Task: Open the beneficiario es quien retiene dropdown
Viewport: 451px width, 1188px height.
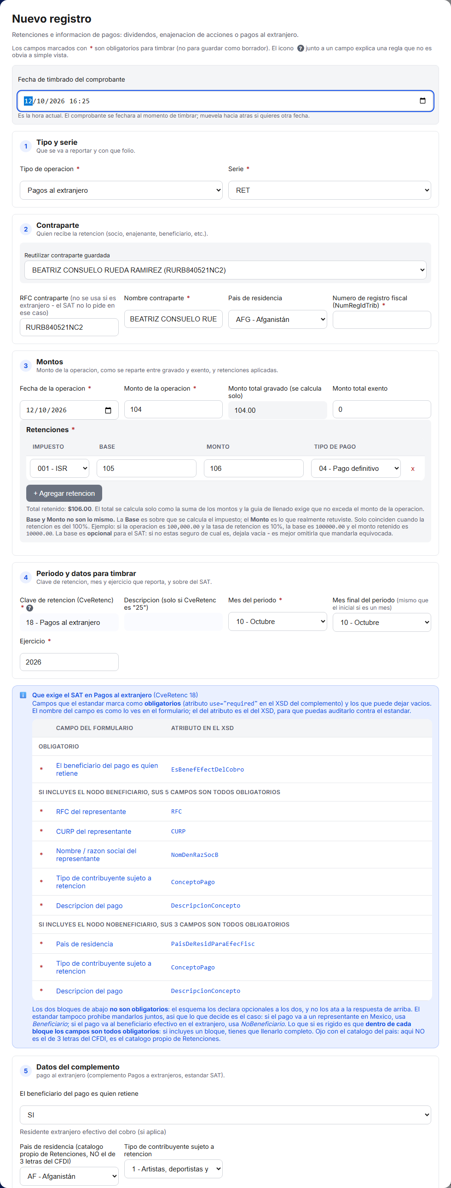Action: coord(225,1115)
